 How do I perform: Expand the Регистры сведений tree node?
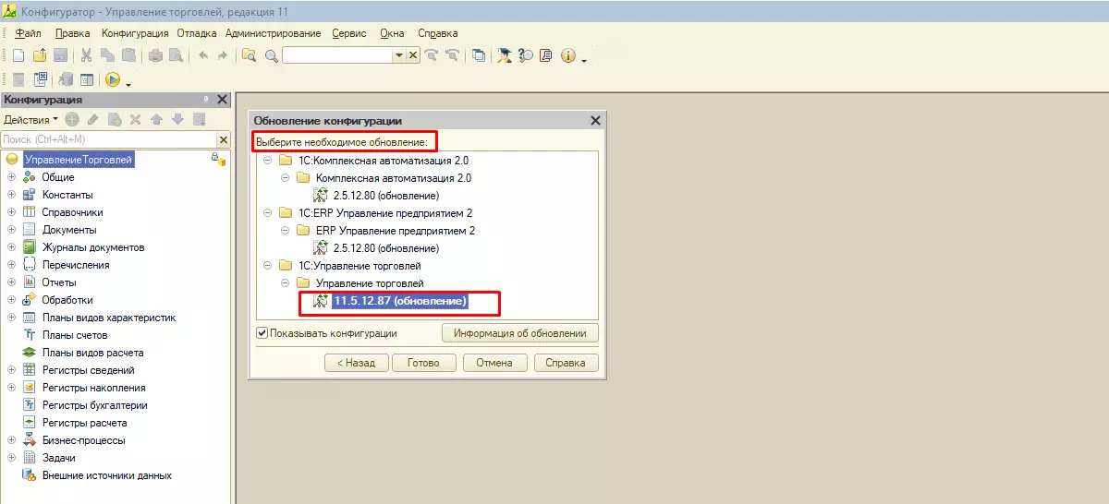[x=11, y=370]
